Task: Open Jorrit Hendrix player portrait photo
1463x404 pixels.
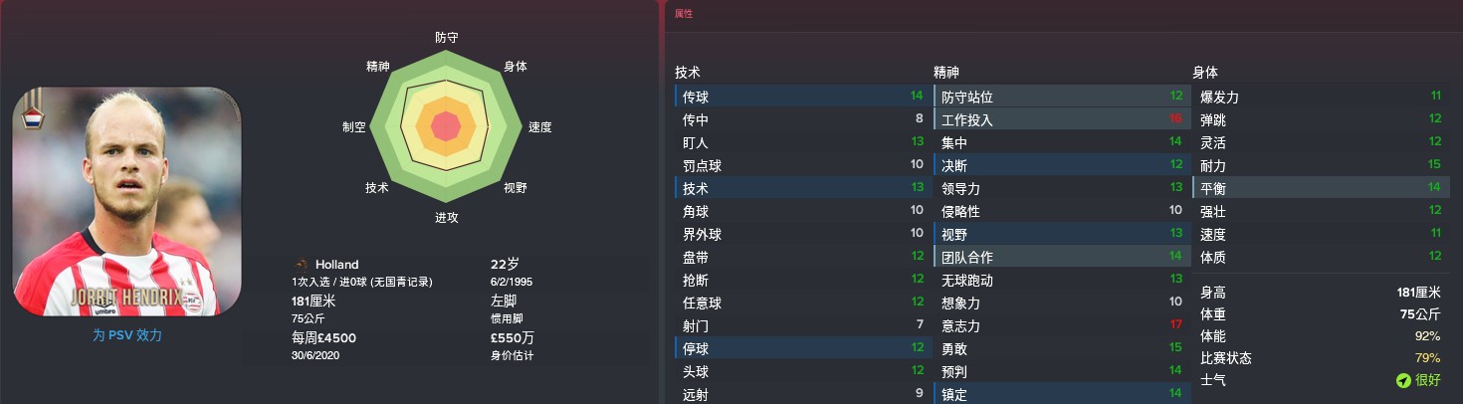Action: pos(126,201)
